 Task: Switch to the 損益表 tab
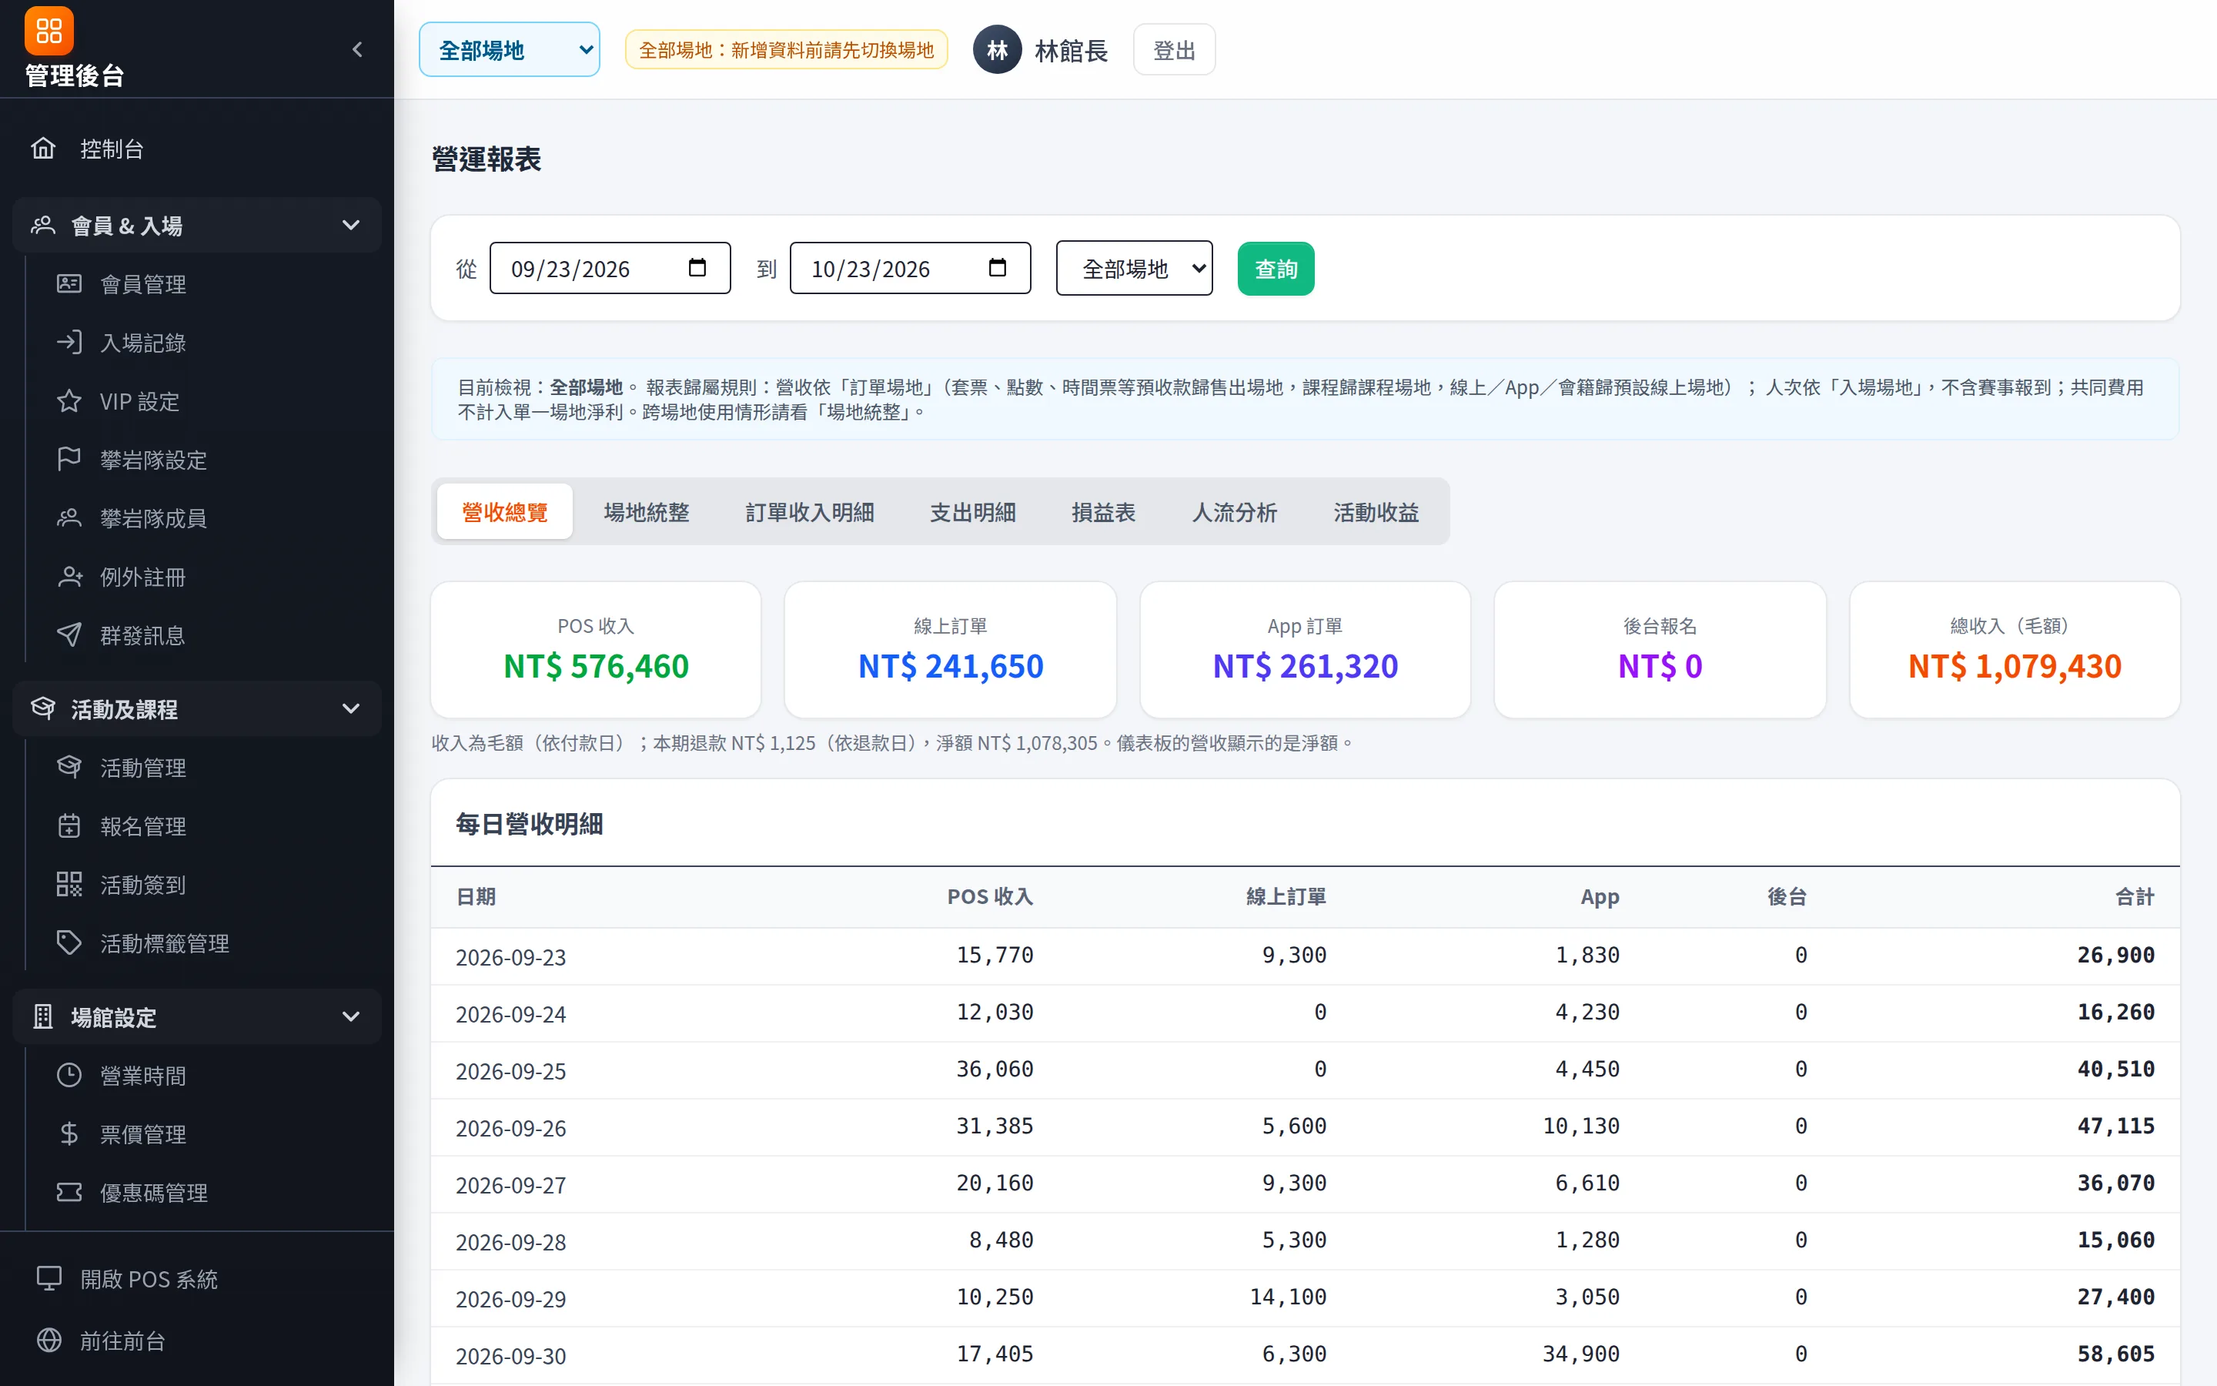1103,511
